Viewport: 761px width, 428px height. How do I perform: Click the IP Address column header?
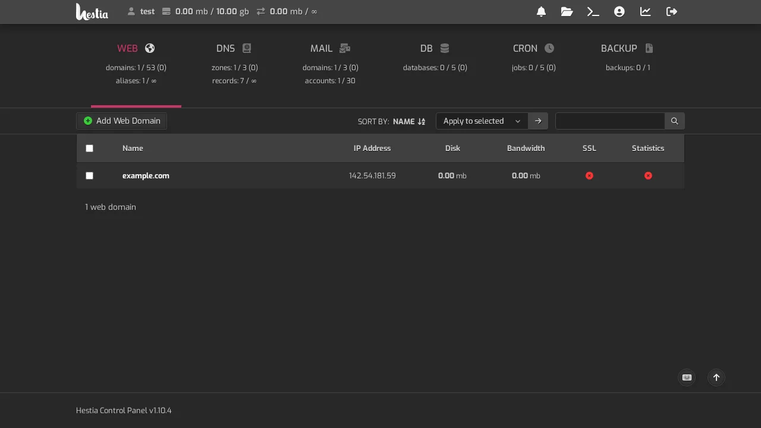tap(372, 149)
